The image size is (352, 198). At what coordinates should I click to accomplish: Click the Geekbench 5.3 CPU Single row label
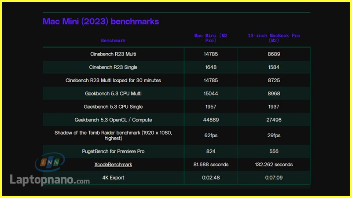(113, 106)
